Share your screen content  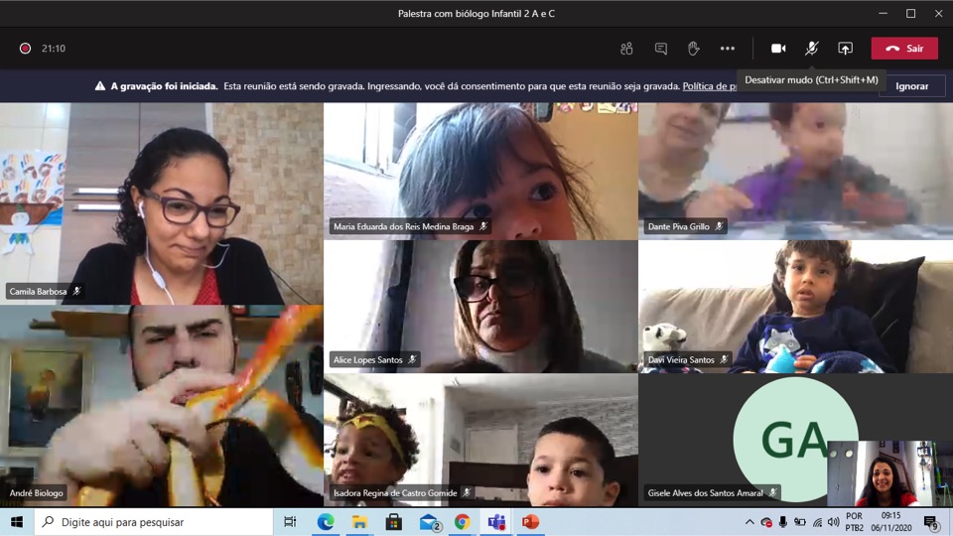pyautogui.click(x=845, y=49)
